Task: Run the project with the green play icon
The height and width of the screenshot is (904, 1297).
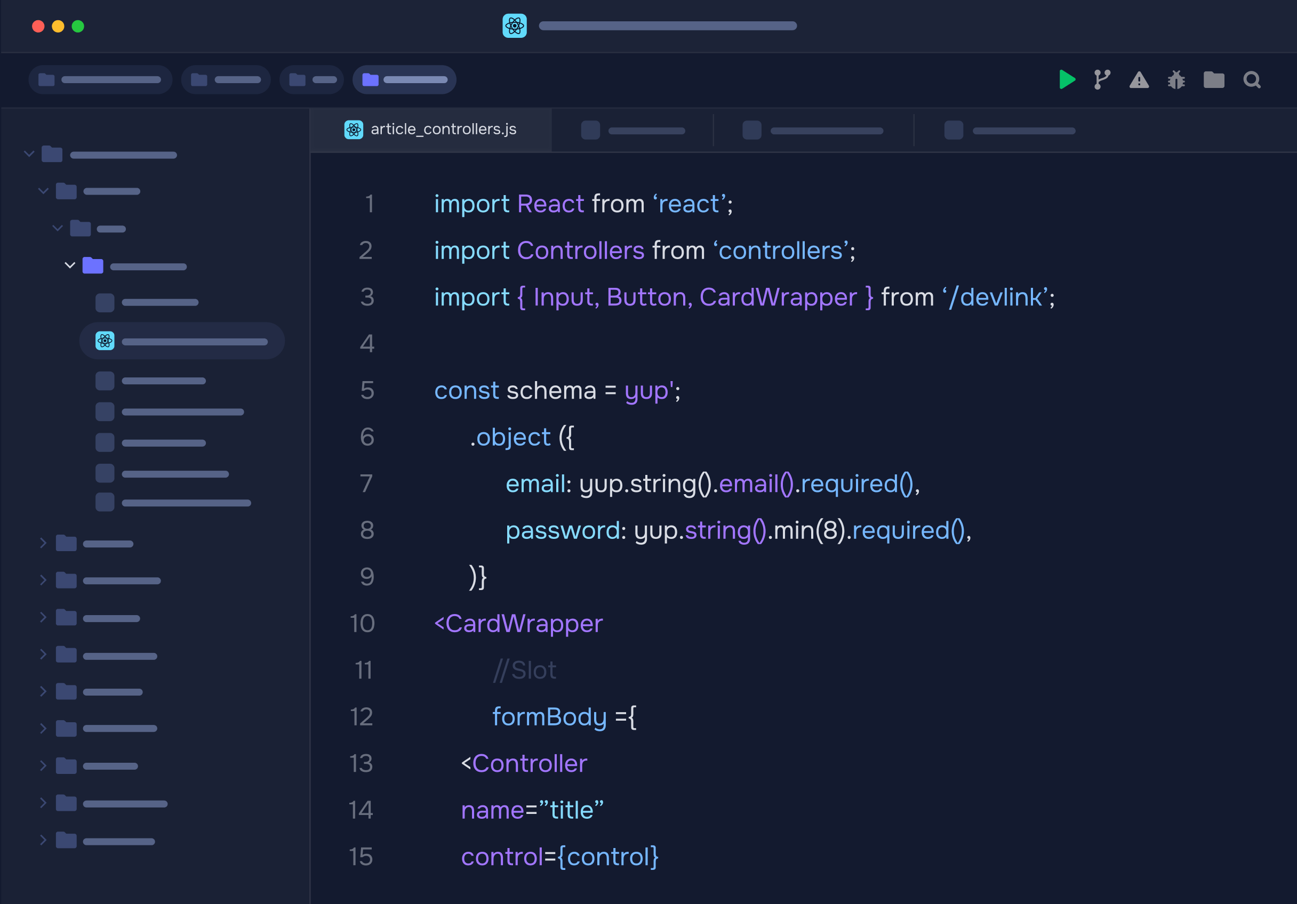Action: (x=1068, y=79)
